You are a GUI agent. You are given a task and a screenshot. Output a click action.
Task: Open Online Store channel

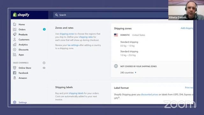click(25, 68)
